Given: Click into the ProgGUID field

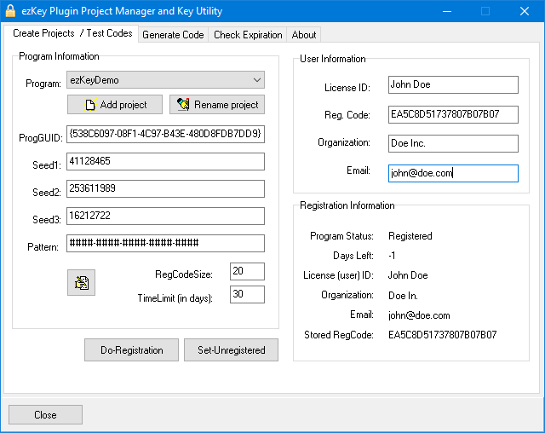Looking at the screenshot, I should 165,135.
